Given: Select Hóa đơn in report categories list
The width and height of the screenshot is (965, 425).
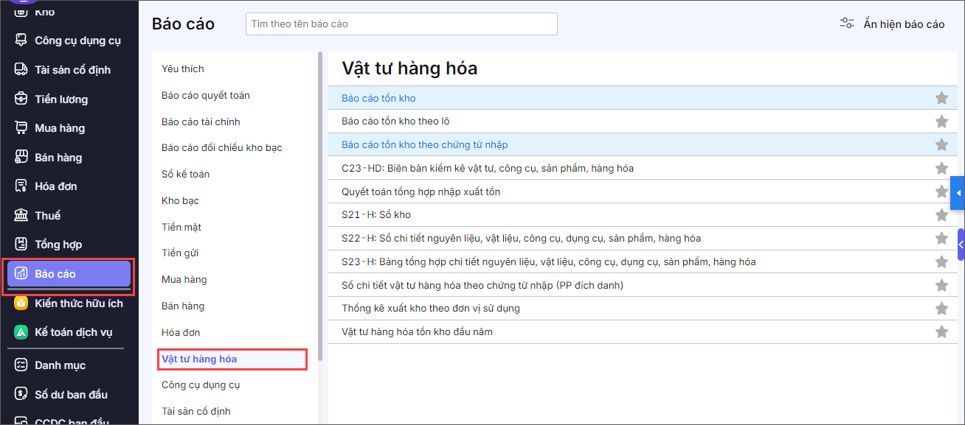Looking at the screenshot, I should click(x=181, y=332).
